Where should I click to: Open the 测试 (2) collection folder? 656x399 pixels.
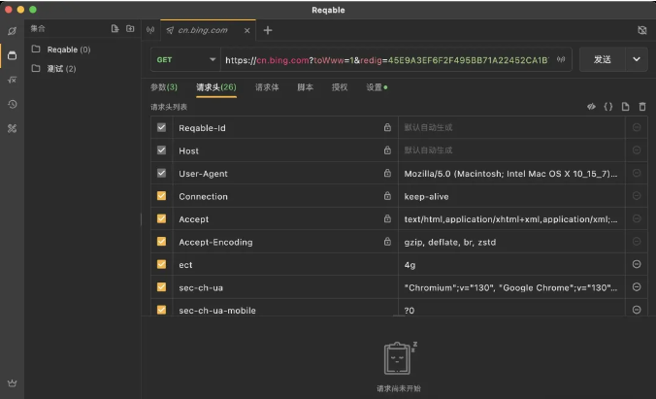54,68
